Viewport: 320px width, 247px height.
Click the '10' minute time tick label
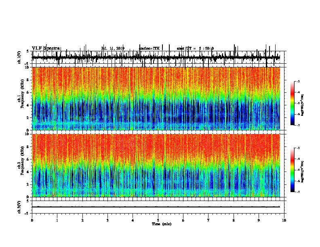(284, 220)
